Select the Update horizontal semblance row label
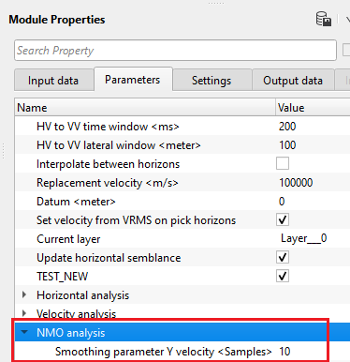Viewport: 350px width, 362px height. (109, 258)
